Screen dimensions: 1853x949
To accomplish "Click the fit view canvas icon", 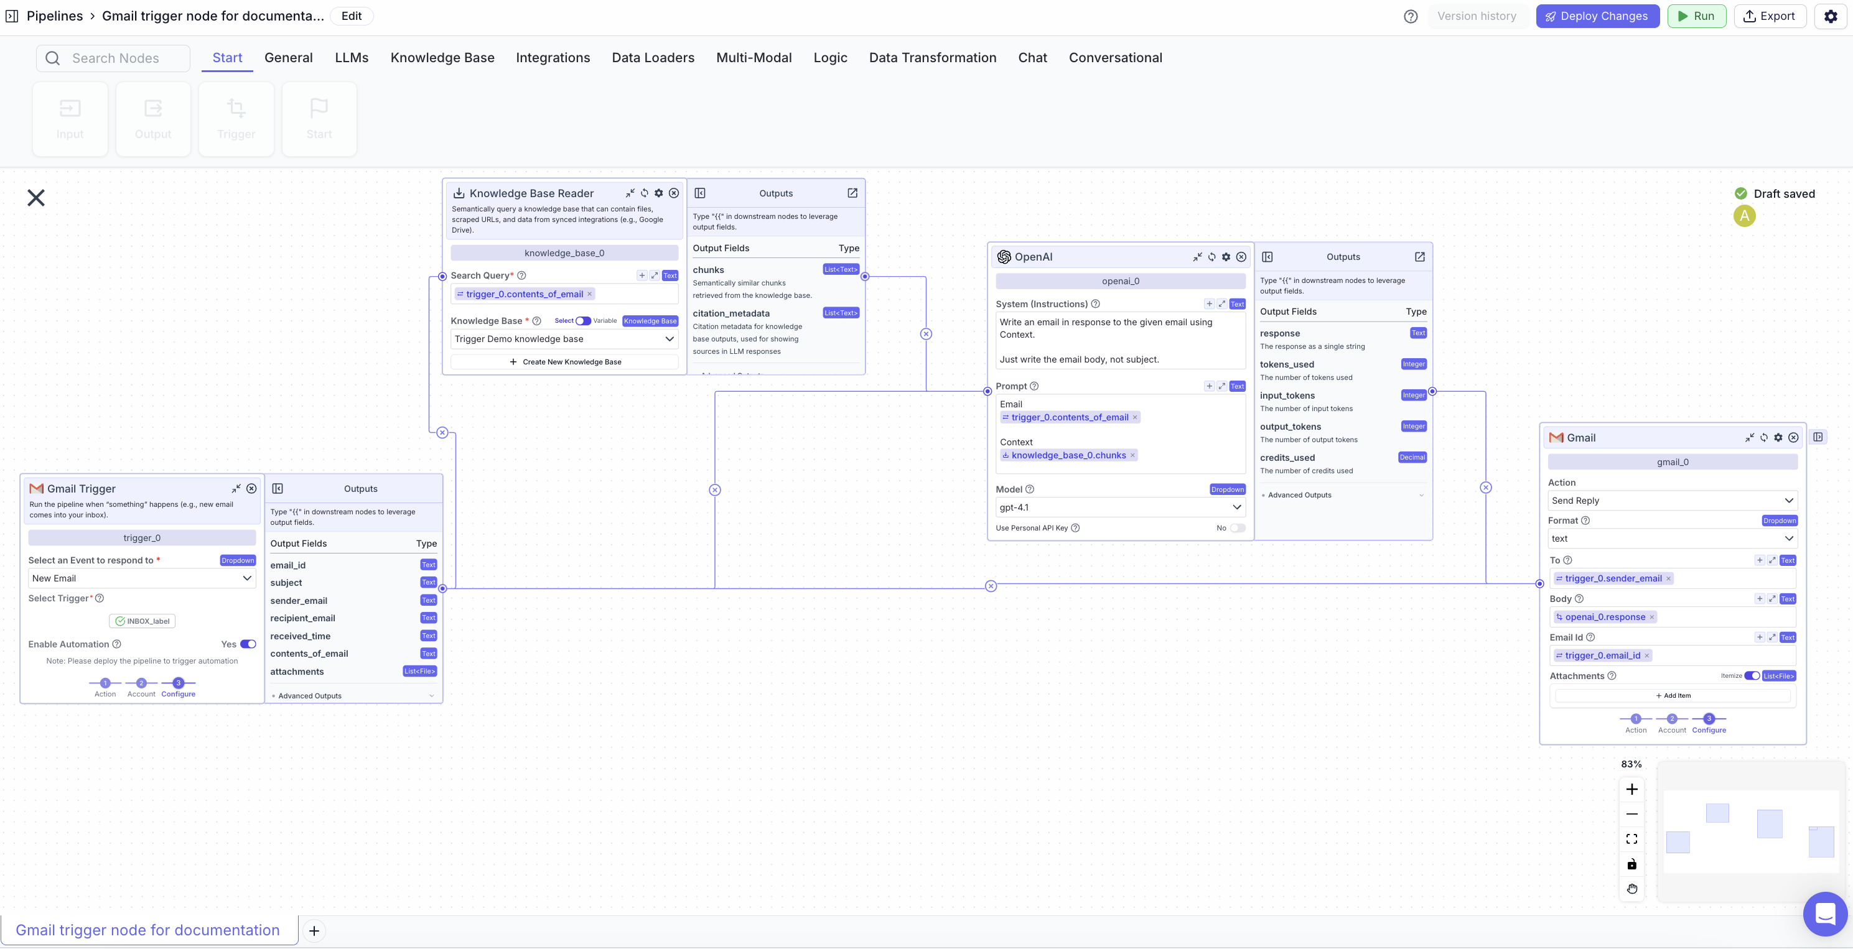I will [1631, 839].
